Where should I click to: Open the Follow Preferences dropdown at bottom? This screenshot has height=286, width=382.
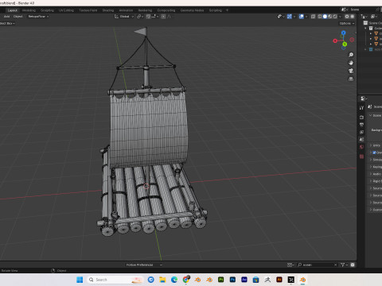143,265
